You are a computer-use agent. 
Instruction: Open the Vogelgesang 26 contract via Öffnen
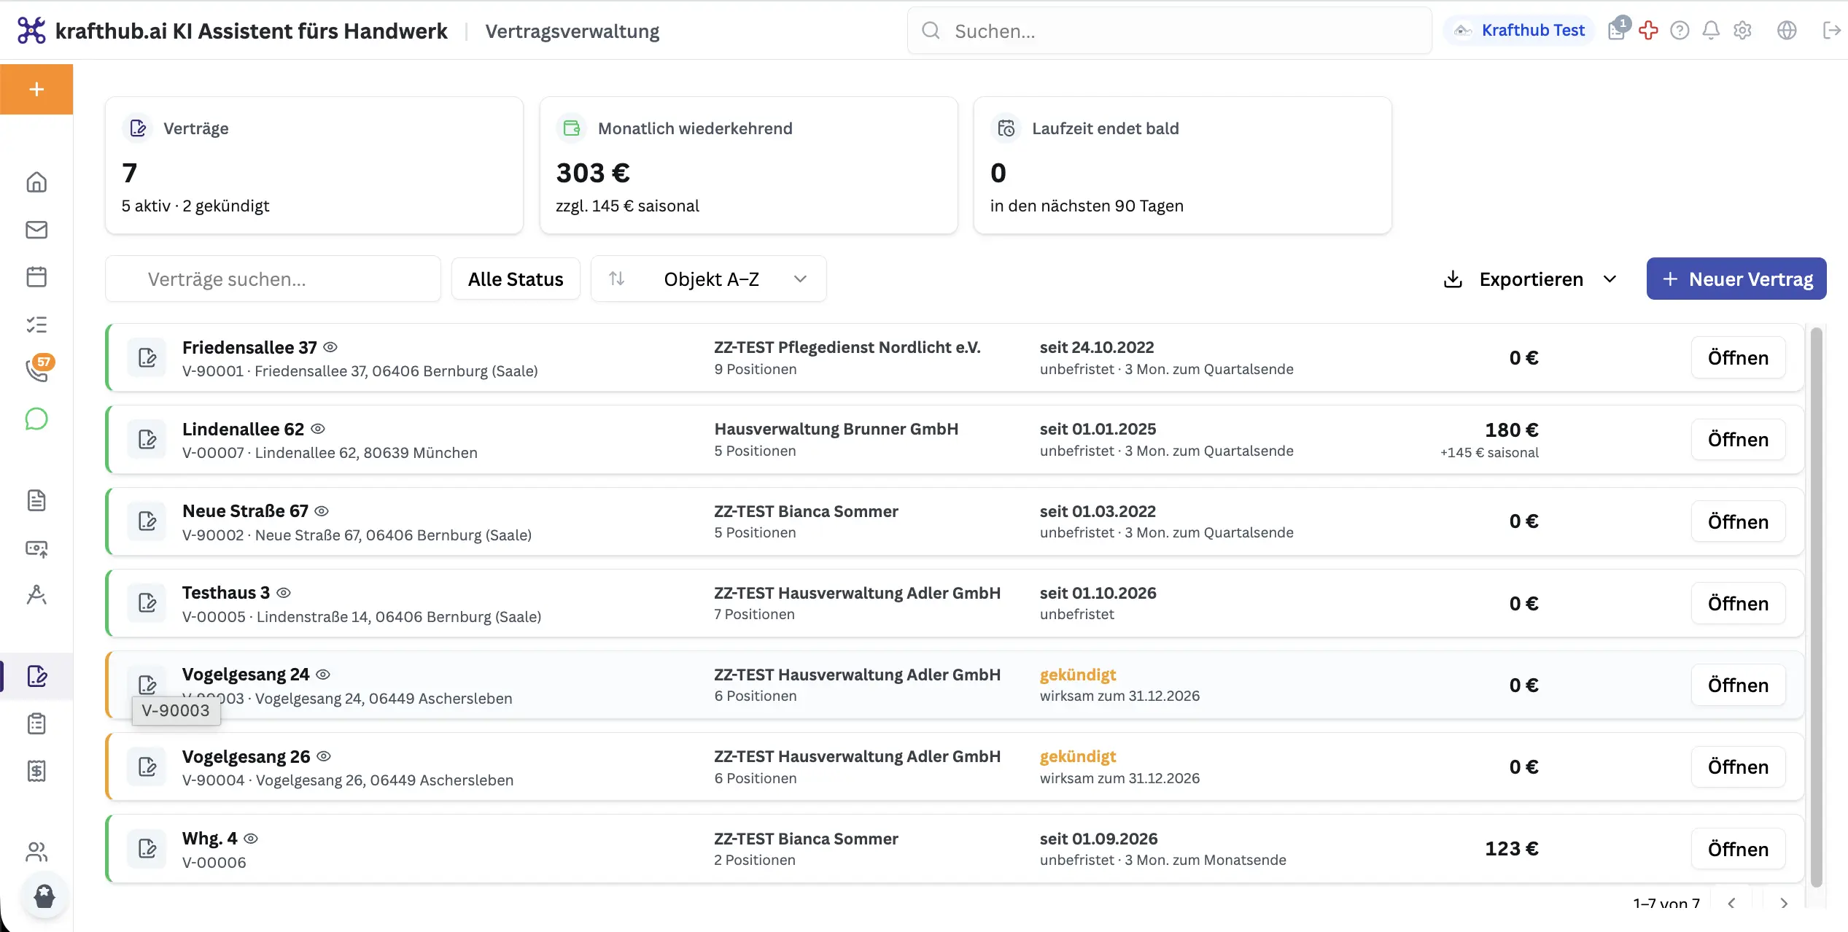(1738, 767)
